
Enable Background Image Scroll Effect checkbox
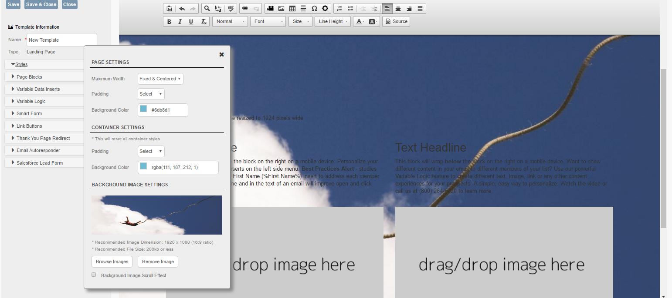click(94, 275)
